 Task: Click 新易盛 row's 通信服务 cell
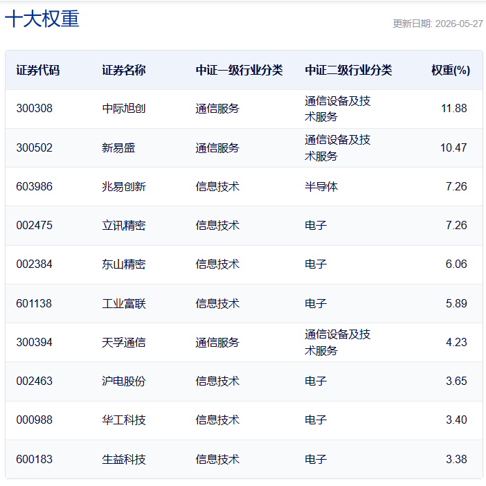(x=217, y=148)
